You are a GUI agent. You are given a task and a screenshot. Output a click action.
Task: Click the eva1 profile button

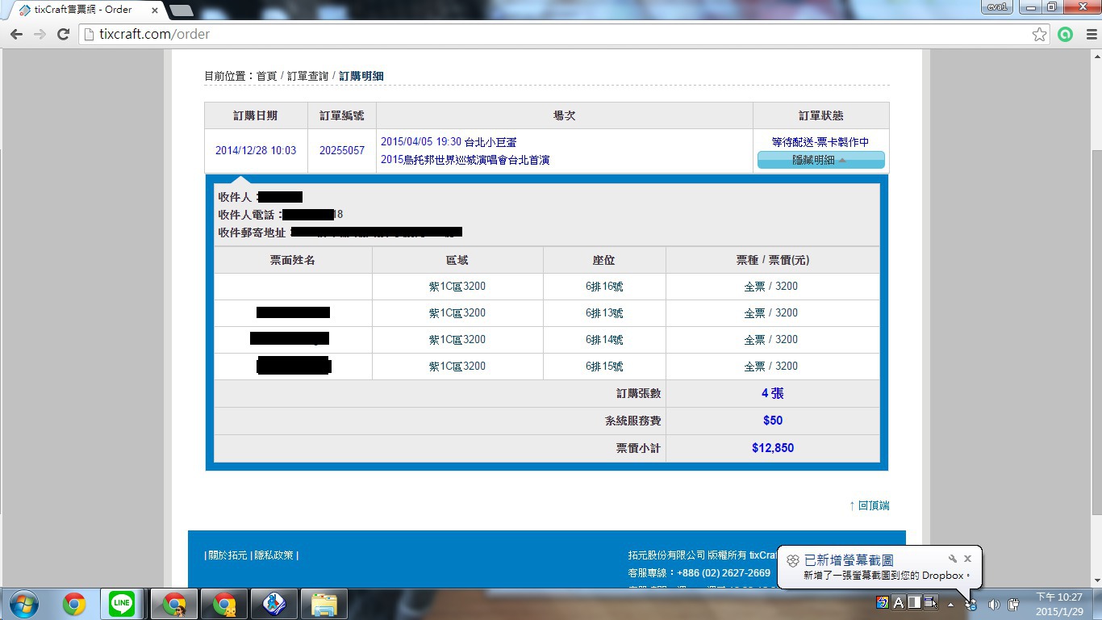996,7
